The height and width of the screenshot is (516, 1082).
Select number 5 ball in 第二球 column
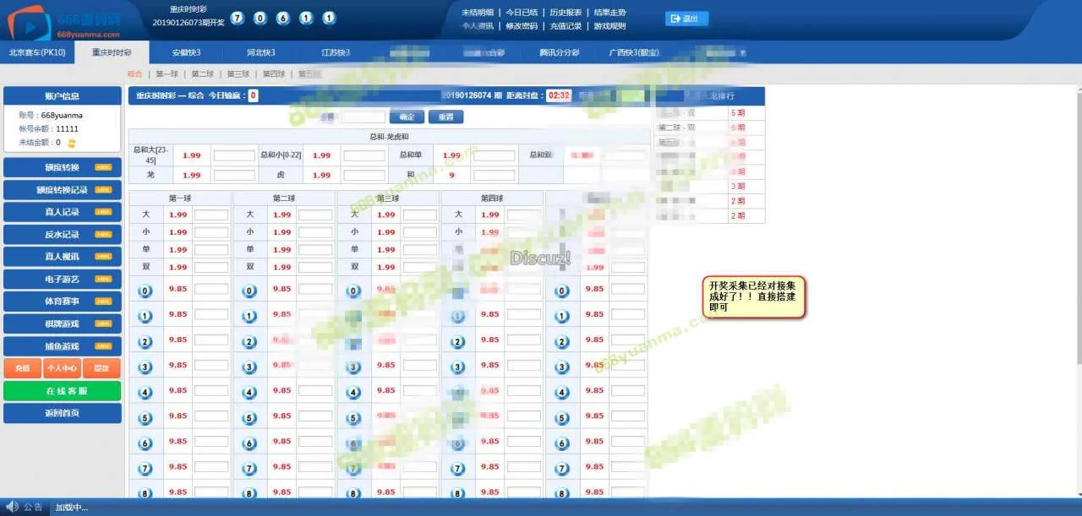(x=249, y=417)
